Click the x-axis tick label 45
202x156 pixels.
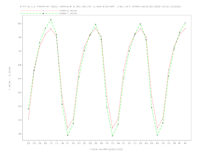pos(112,143)
